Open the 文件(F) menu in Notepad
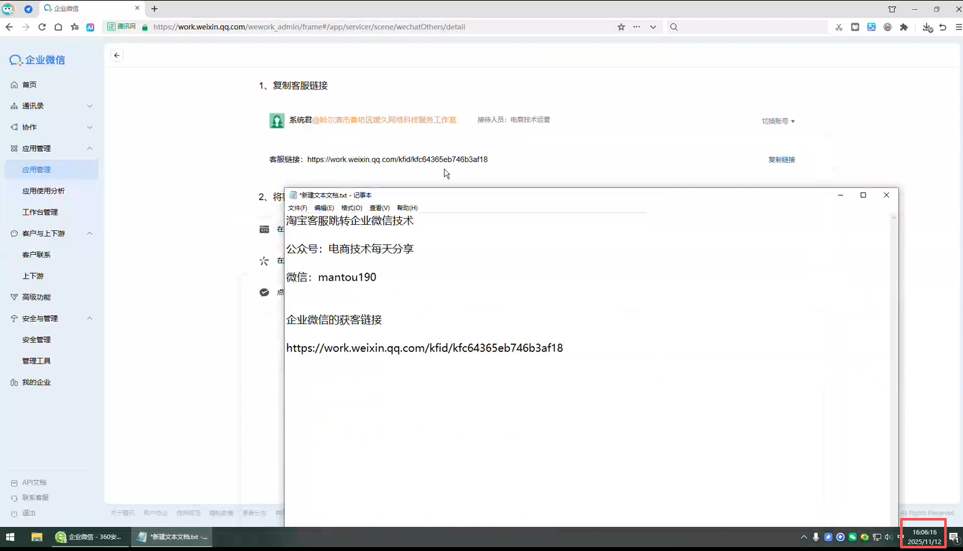The image size is (963, 551). click(297, 208)
